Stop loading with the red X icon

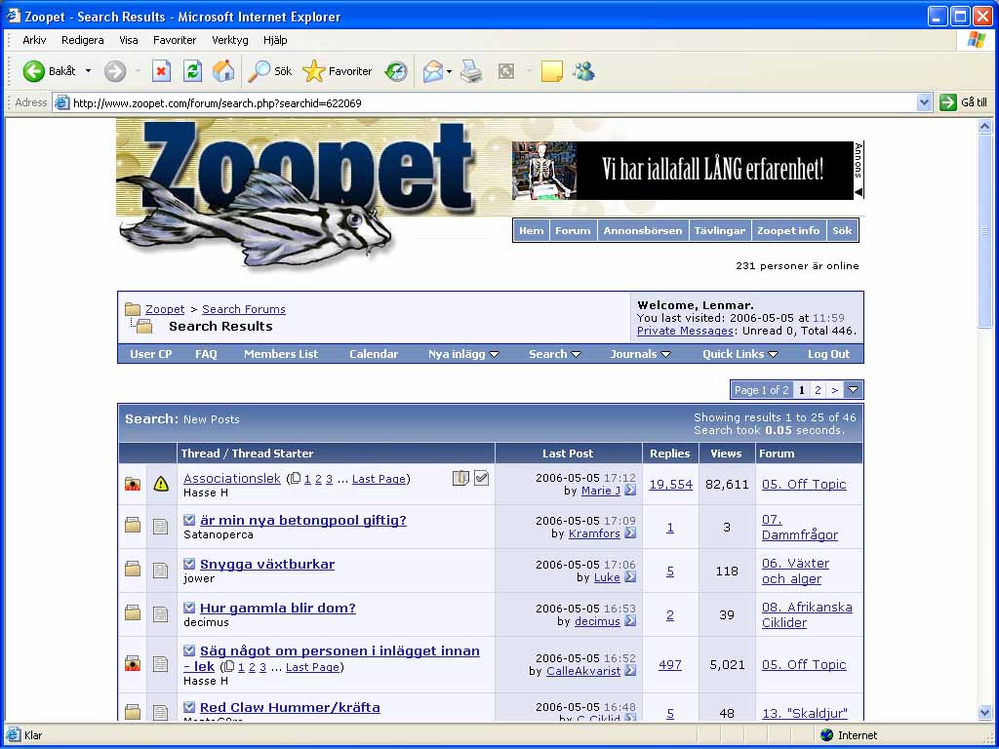tap(161, 71)
